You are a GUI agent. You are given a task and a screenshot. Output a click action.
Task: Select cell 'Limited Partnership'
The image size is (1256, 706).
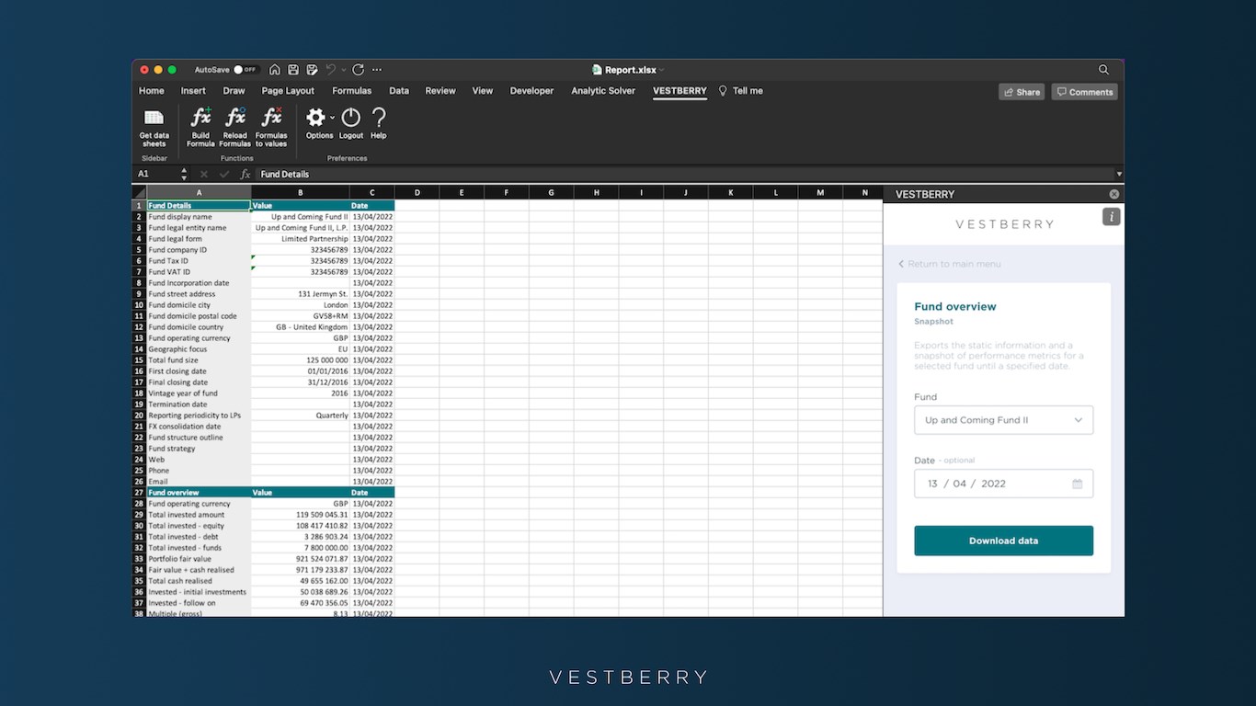(300, 239)
